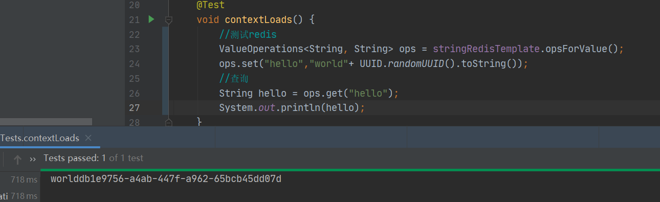Screen dimensions: 660x202
Task: Close the Tests.contextLoads run tab
Action: click(x=89, y=138)
